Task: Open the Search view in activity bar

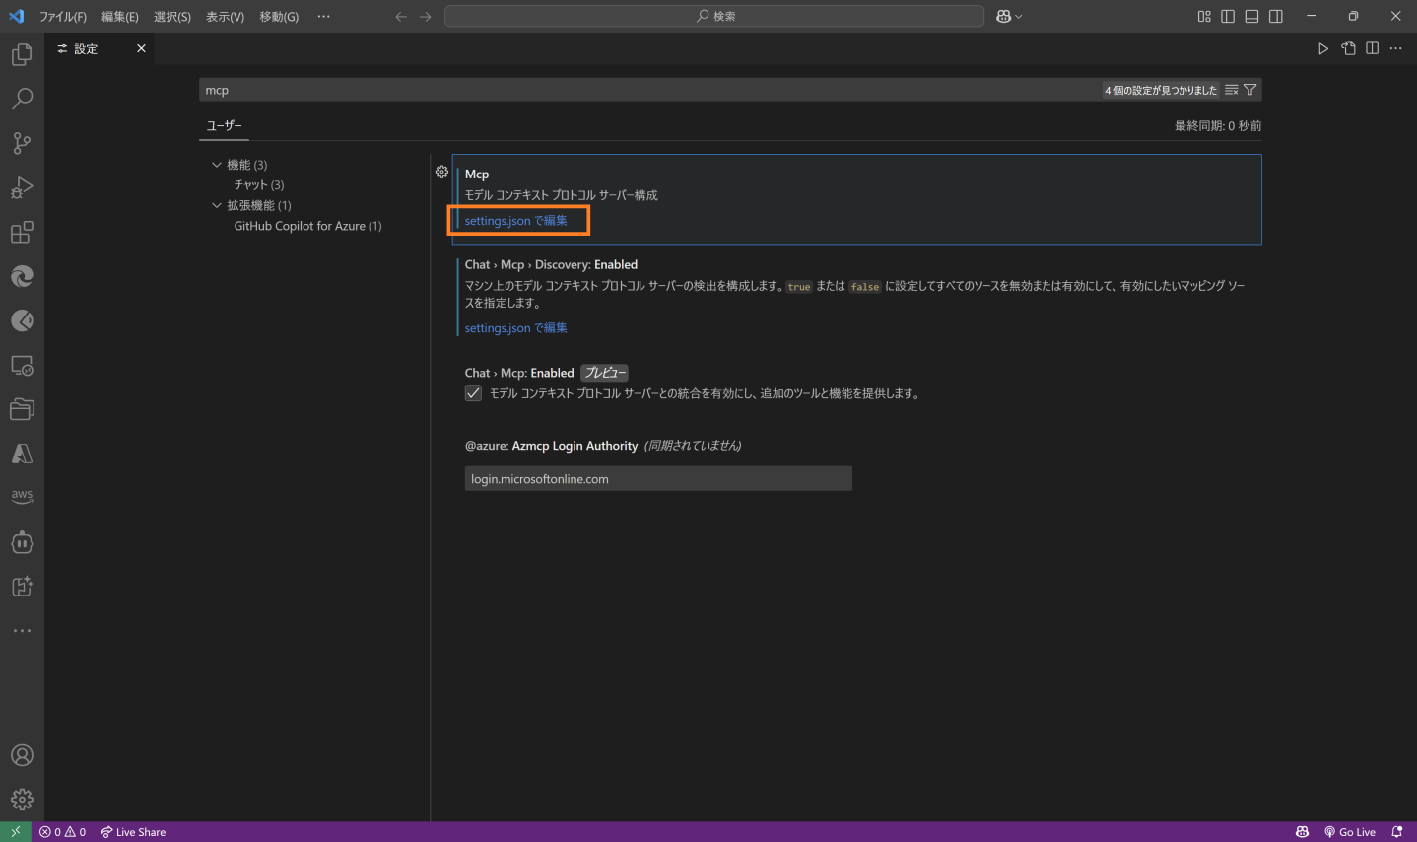Action: pyautogui.click(x=22, y=99)
